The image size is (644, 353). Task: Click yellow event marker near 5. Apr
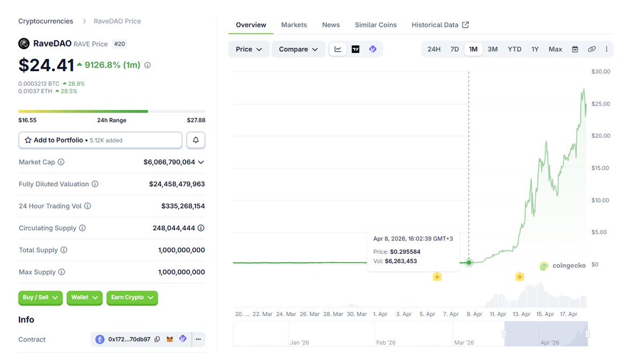[x=437, y=277]
